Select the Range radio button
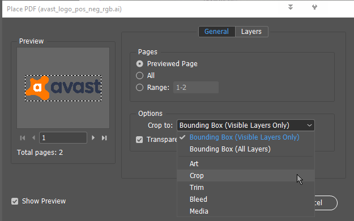 pos(139,88)
